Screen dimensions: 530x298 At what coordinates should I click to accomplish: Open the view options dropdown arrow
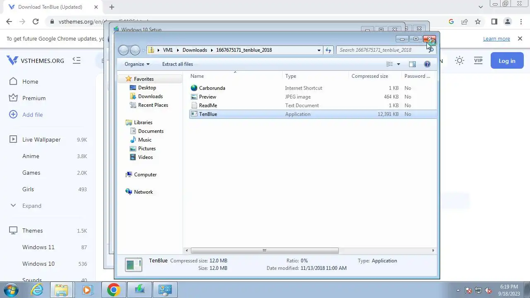pyautogui.click(x=399, y=64)
